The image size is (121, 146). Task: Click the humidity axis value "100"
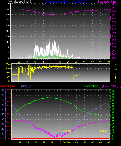(2, 90)
